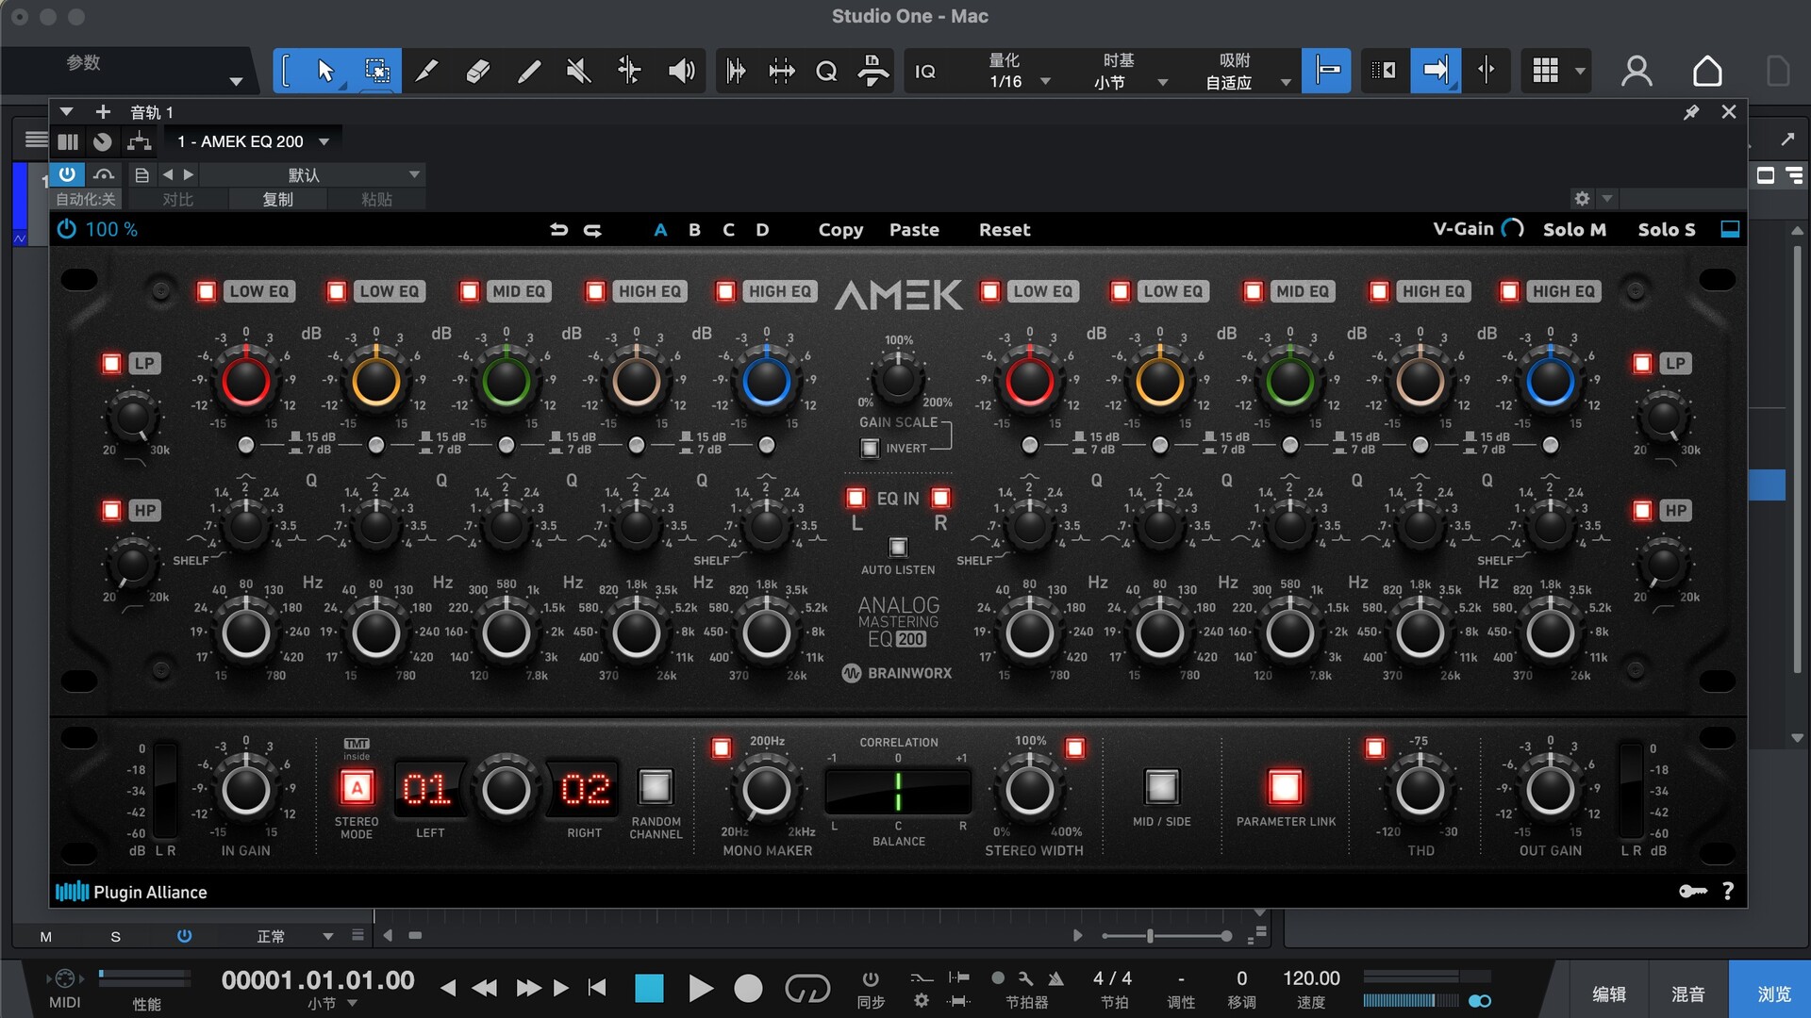Open the dropdown beside grid icon

1580,71
